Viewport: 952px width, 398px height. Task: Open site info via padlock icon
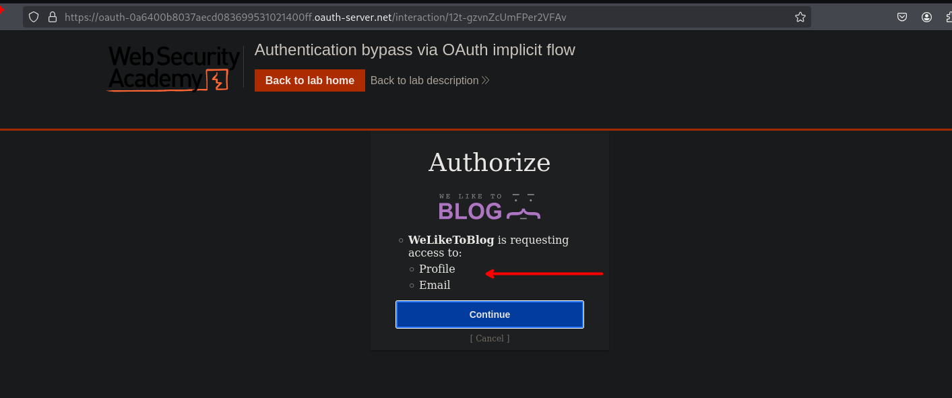(53, 17)
